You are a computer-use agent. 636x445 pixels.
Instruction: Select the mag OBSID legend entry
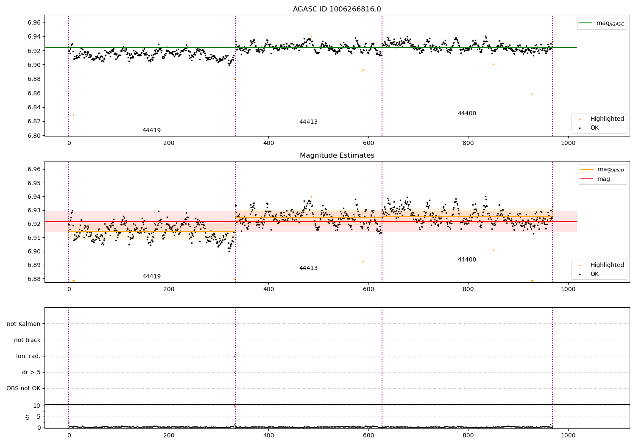click(x=602, y=170)
